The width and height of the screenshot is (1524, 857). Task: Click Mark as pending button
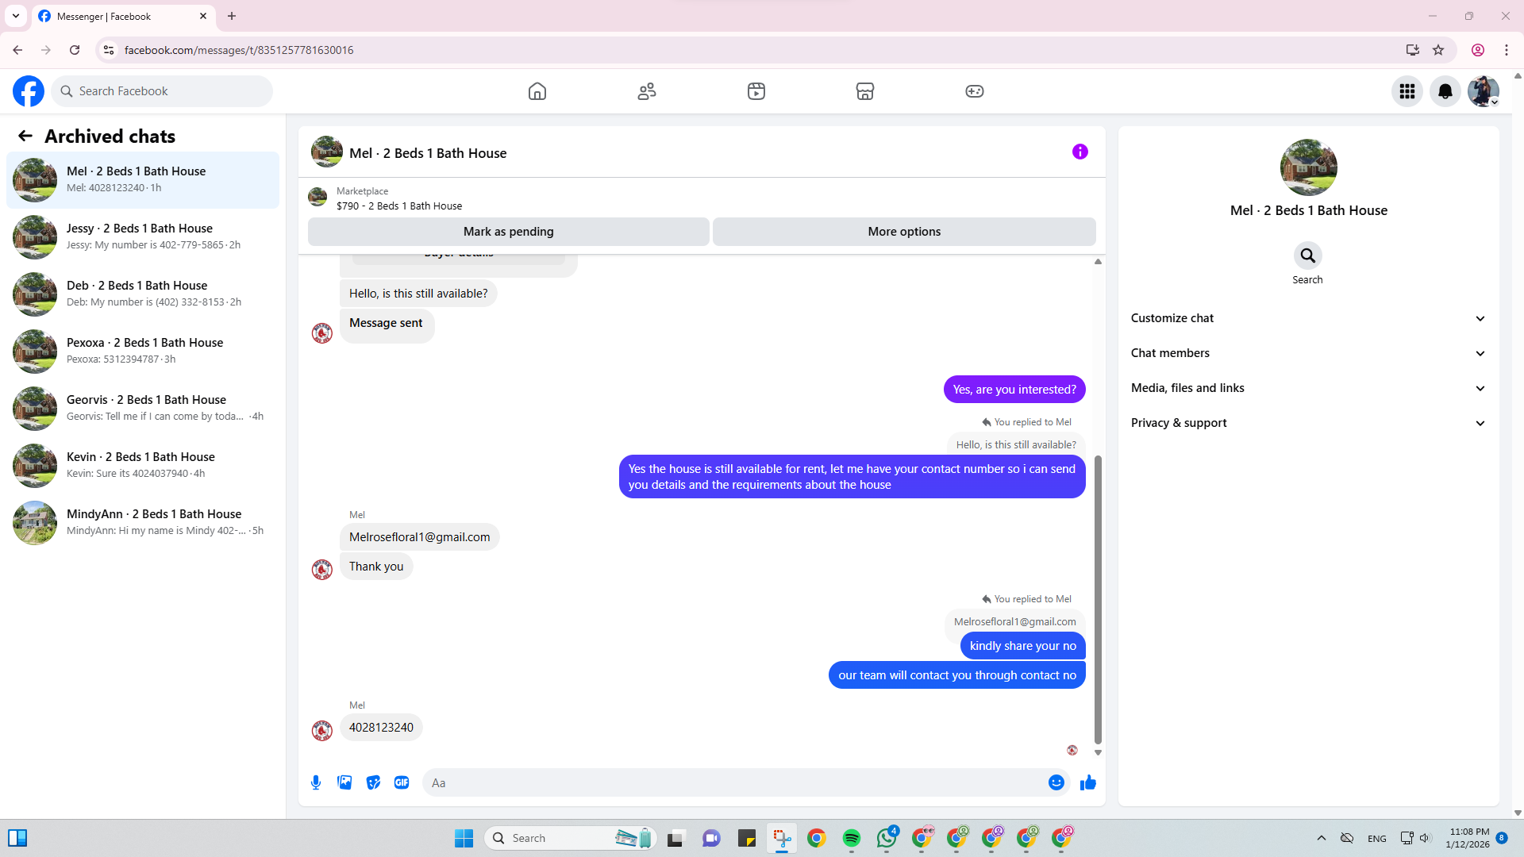[x=508, y=232]
